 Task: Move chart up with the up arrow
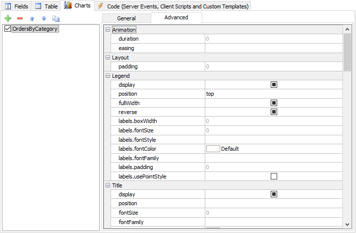click(x=32, y=18)
